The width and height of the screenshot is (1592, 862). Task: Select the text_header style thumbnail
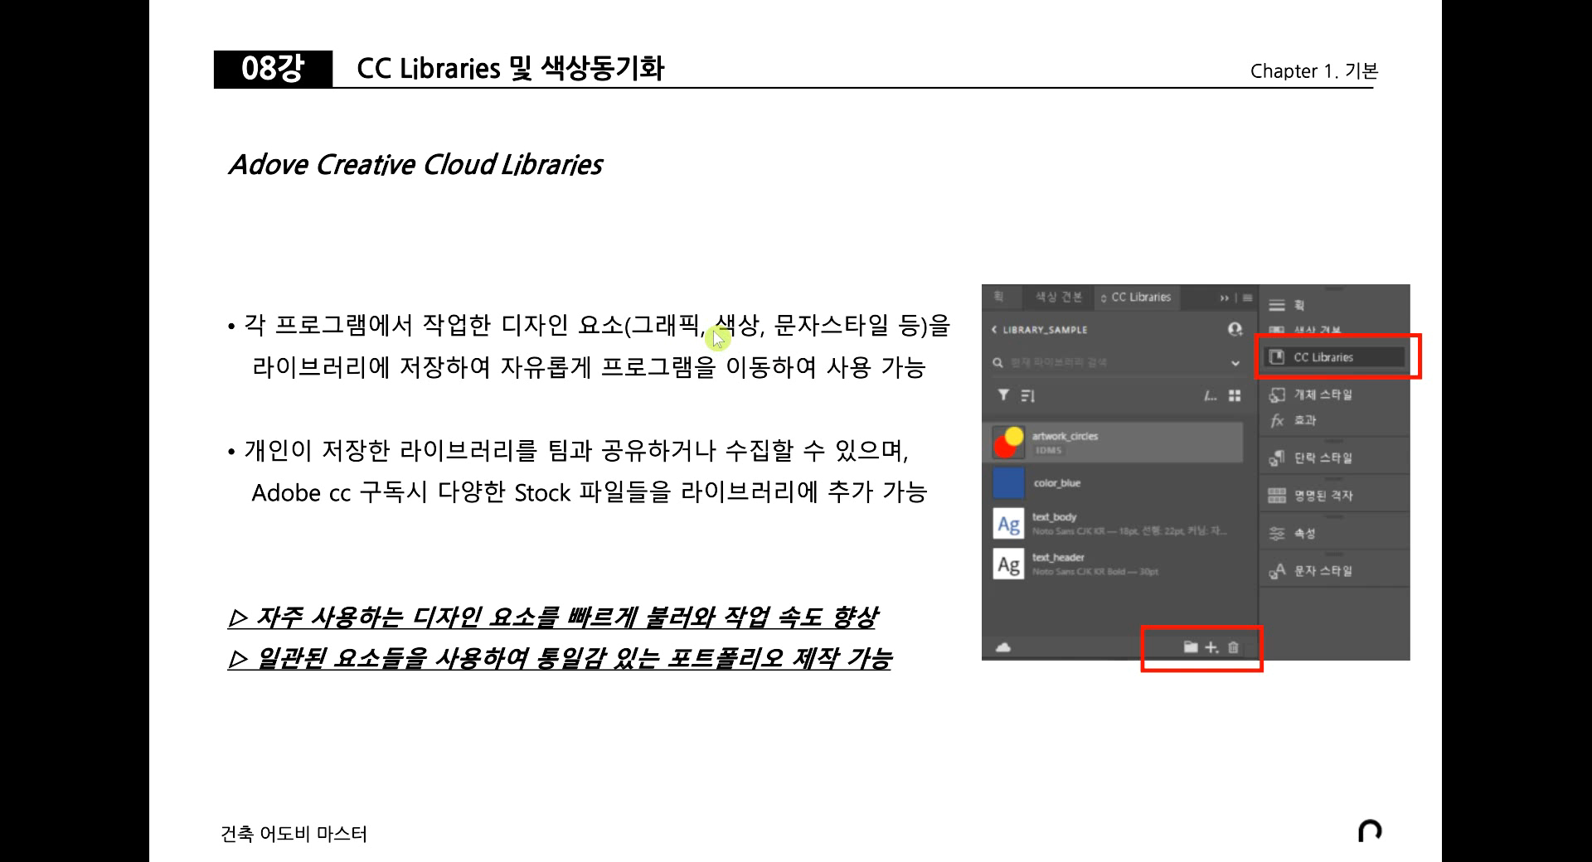pos(1008,564)
